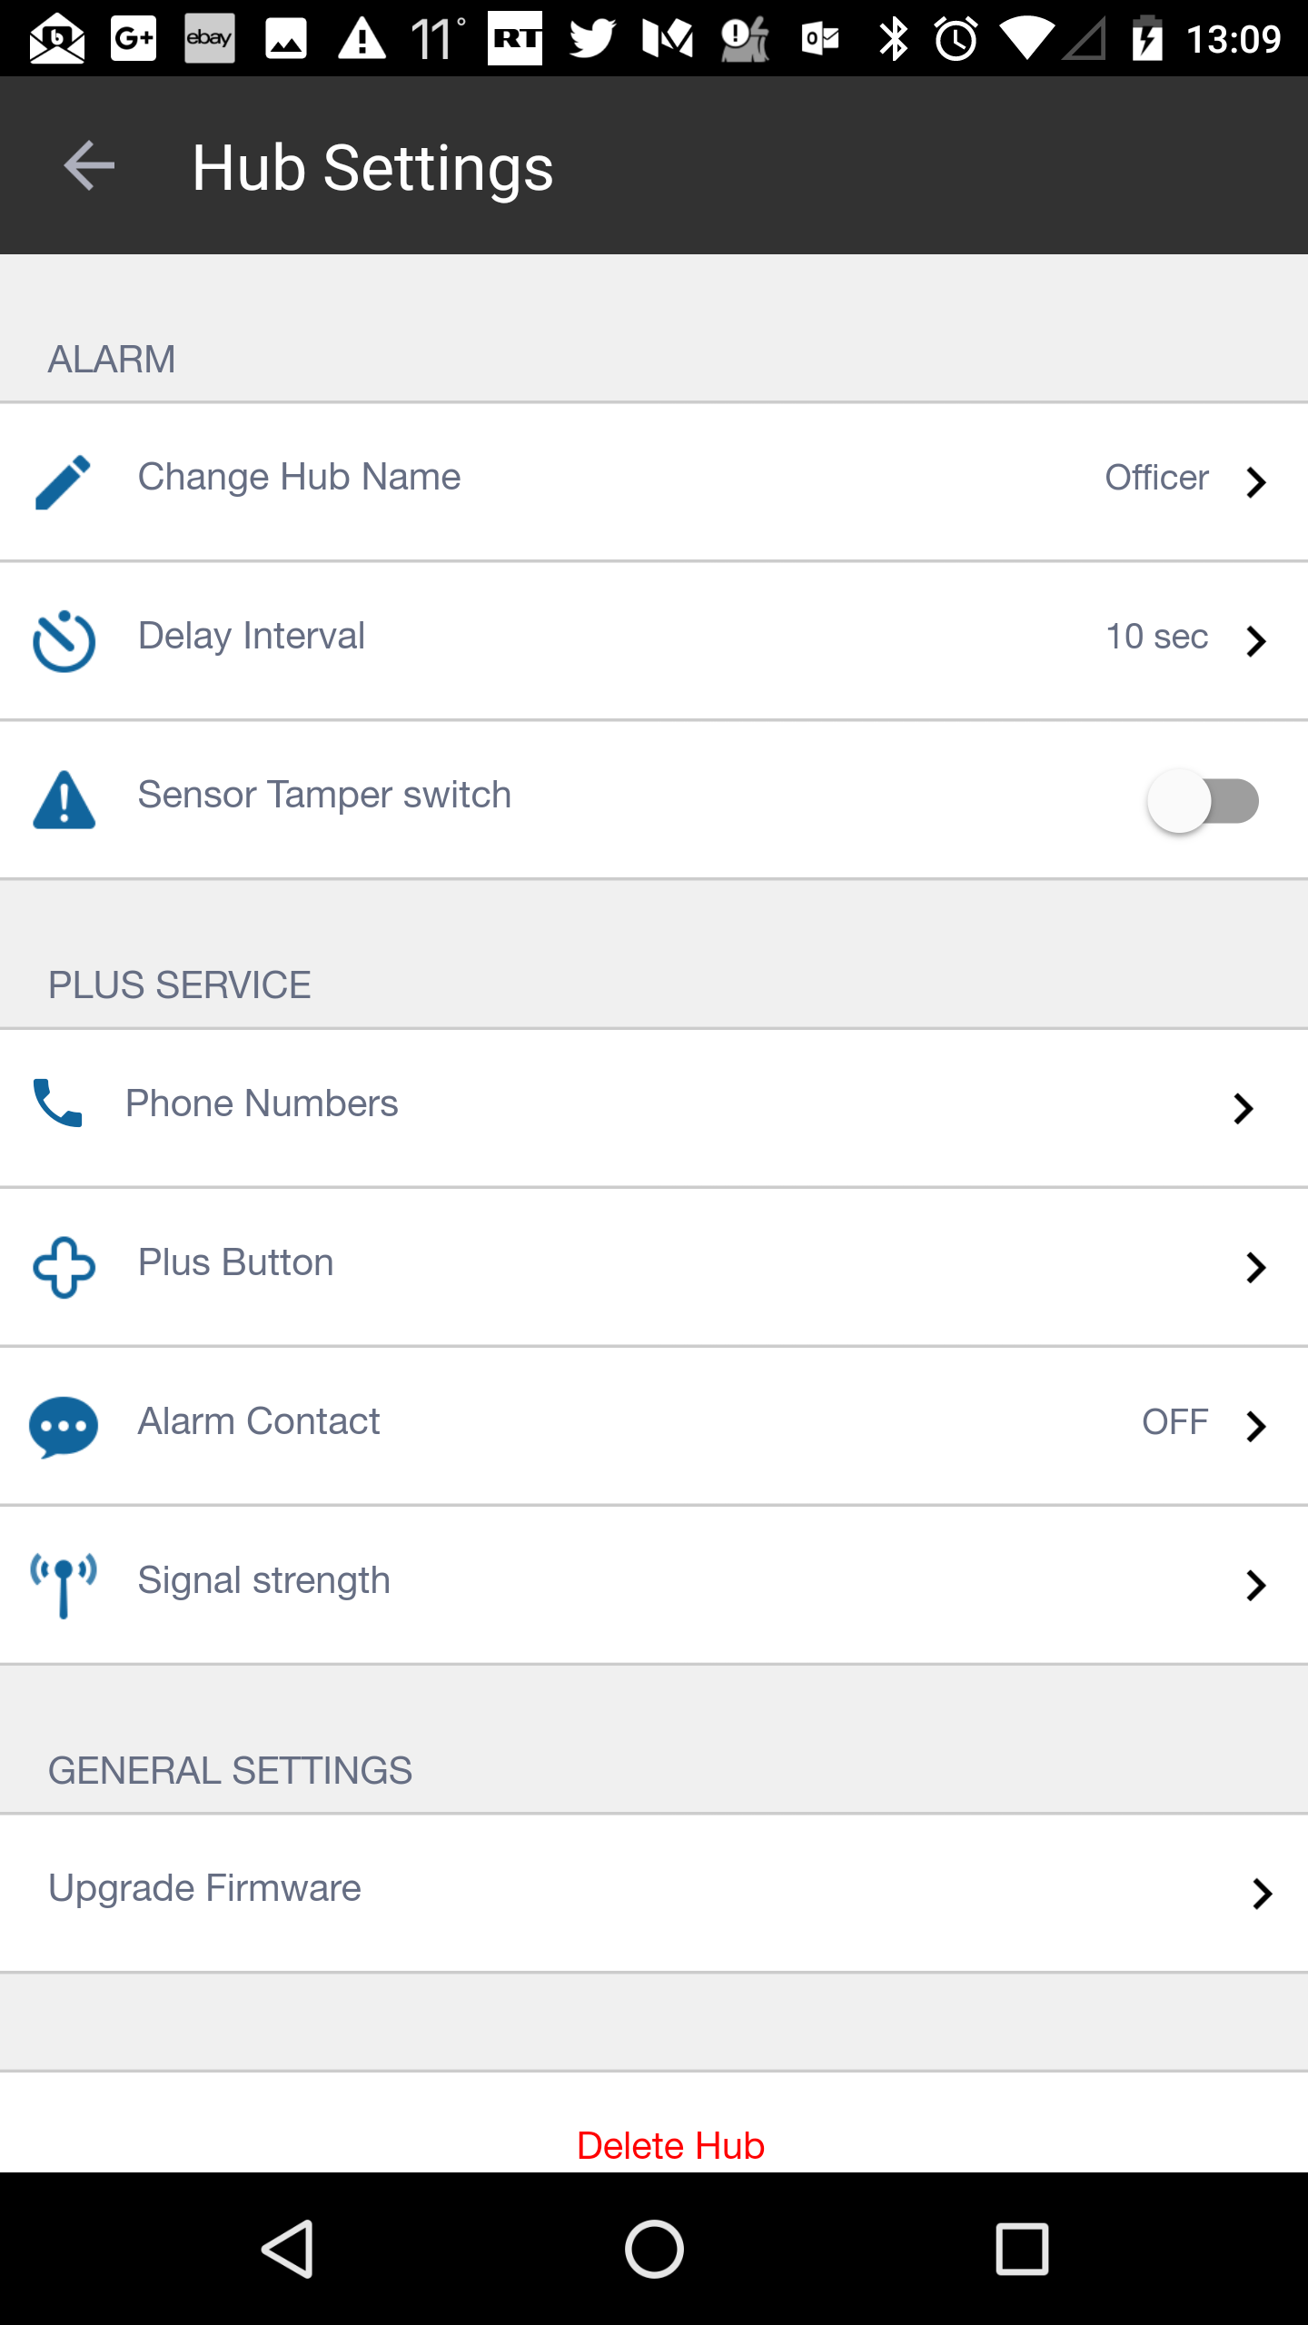Tap the Delay Interval timer icon
The width and height of the screenshot is (1308, 2325).
[x=64, y=641]
